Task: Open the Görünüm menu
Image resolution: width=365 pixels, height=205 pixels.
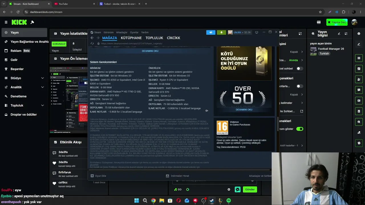Action: [x=108, y=32]
